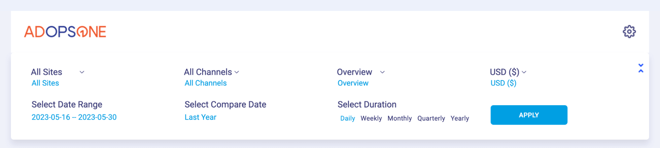The height and width of the screenshot is (148, 660).
Task: Click the blue USD ($) selected value
Action: tap(503, 83)
